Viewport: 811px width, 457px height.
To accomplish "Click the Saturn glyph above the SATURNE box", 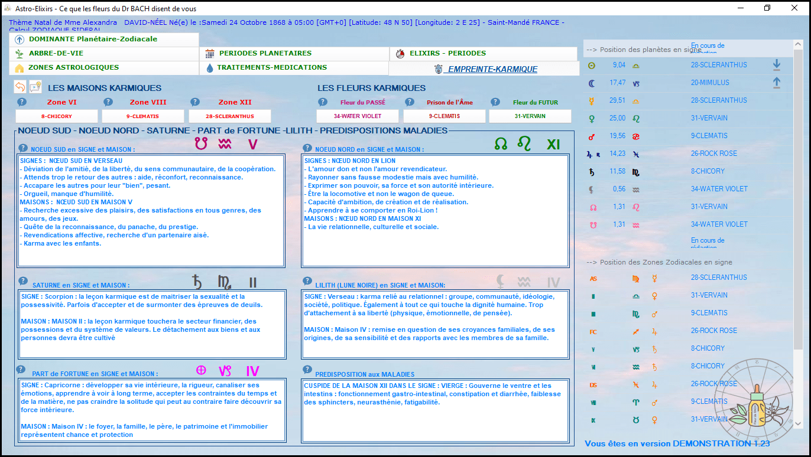I will click(197, 281).
